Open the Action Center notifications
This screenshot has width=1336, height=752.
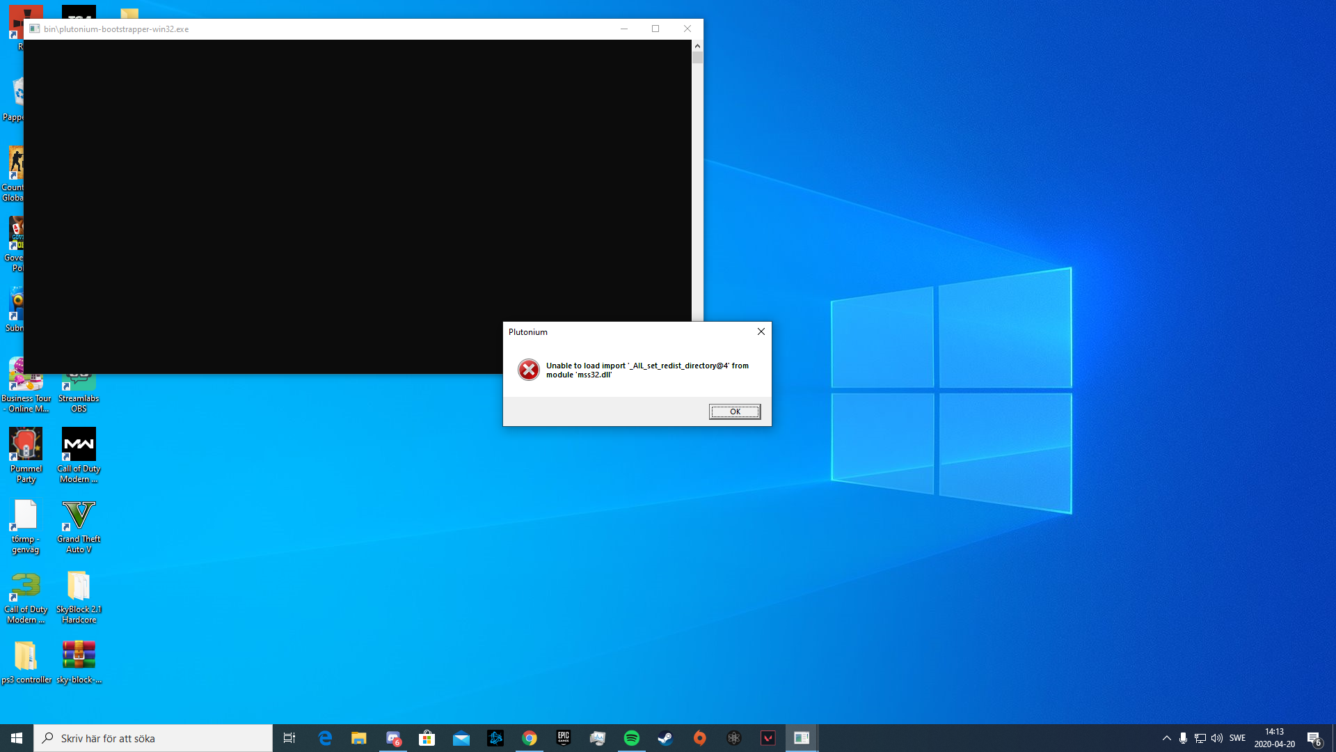(1314, 738)
